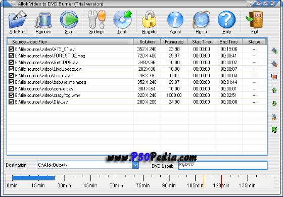
Task: Click the green move up arrow
Action: pyautogui.click(x=274, y=90)
